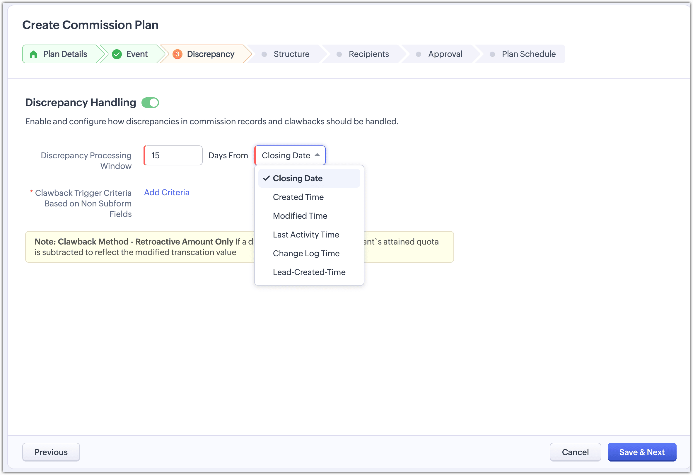693x475 pixels.
Task: Select the checked Closing Date option
Action: point(309,179)
